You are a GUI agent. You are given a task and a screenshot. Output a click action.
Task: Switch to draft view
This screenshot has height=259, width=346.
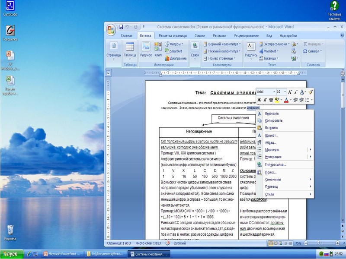pyautogui.click(x=290, y=243)
